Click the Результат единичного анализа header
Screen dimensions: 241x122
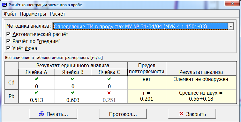tap(73, 66)
